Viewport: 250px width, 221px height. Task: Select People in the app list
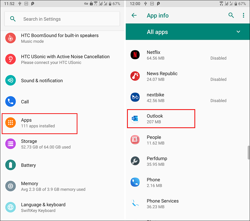click(187, 140)
